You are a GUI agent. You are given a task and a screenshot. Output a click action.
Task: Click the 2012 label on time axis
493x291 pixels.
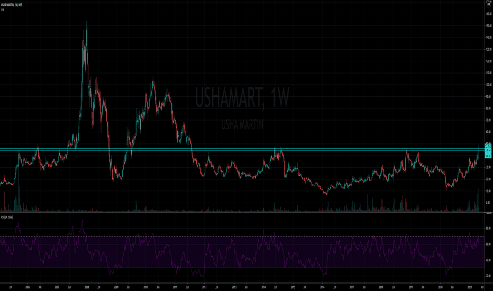click(x=204, y=287)
